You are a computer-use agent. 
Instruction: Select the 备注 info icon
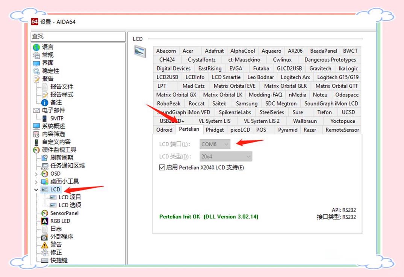coord(45,102)
